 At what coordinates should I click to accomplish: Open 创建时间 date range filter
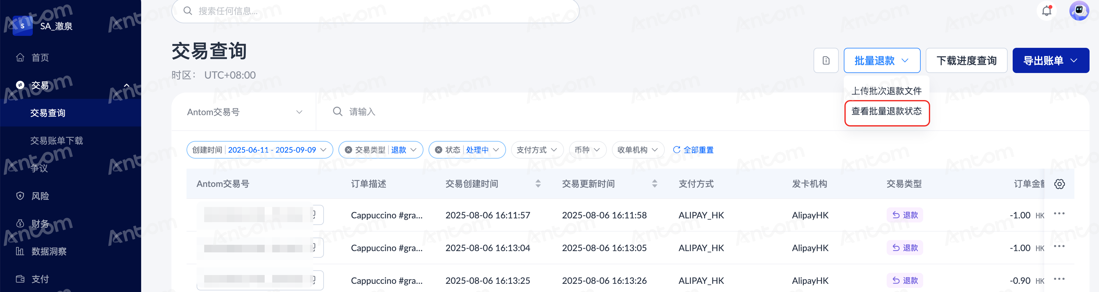260,150
